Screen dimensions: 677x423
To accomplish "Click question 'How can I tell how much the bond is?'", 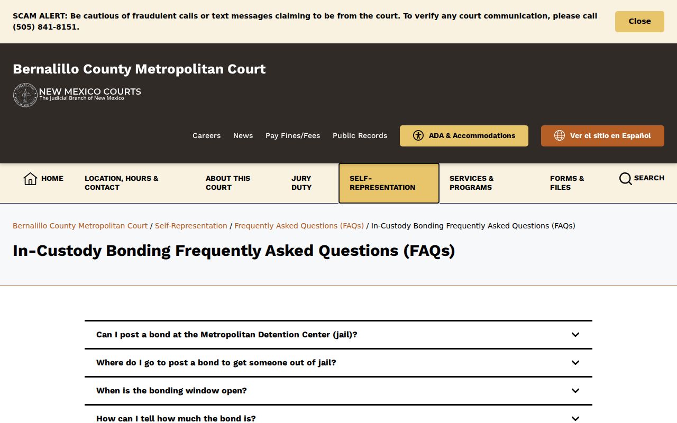I will pos(176,419).
